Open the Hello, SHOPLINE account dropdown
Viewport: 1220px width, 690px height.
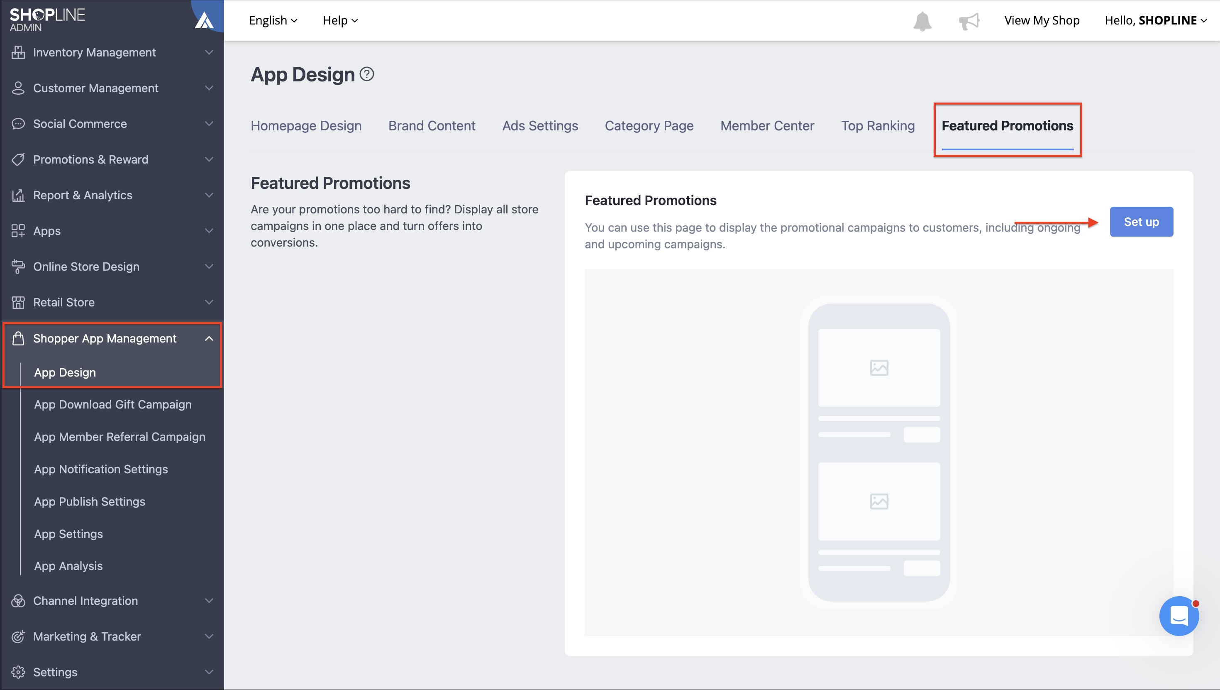(1156, 20)
